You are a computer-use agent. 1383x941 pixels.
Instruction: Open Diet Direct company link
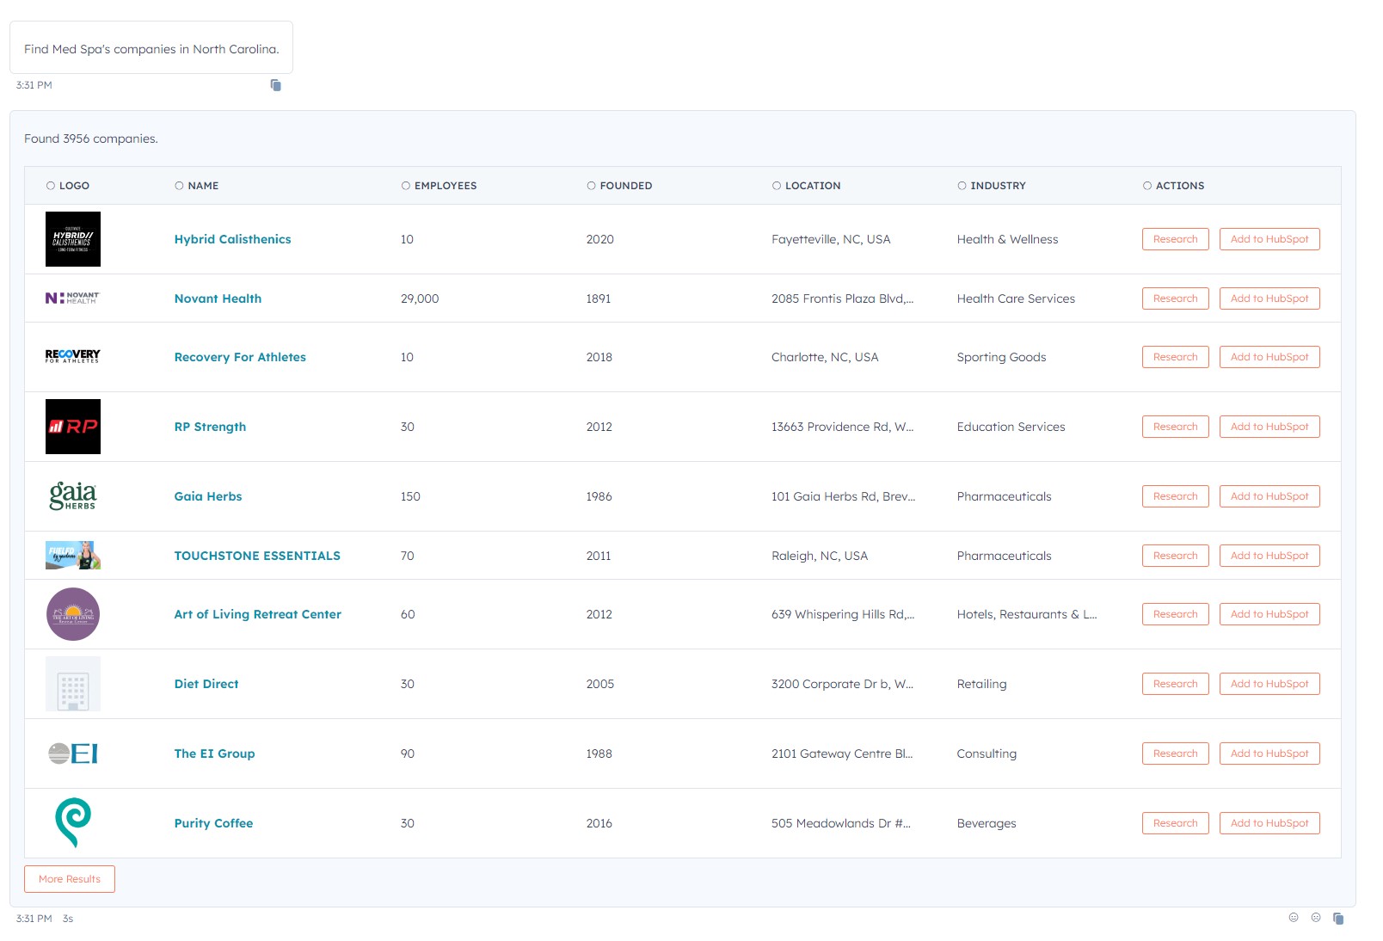pyautogui.click(x=206, y=684)
